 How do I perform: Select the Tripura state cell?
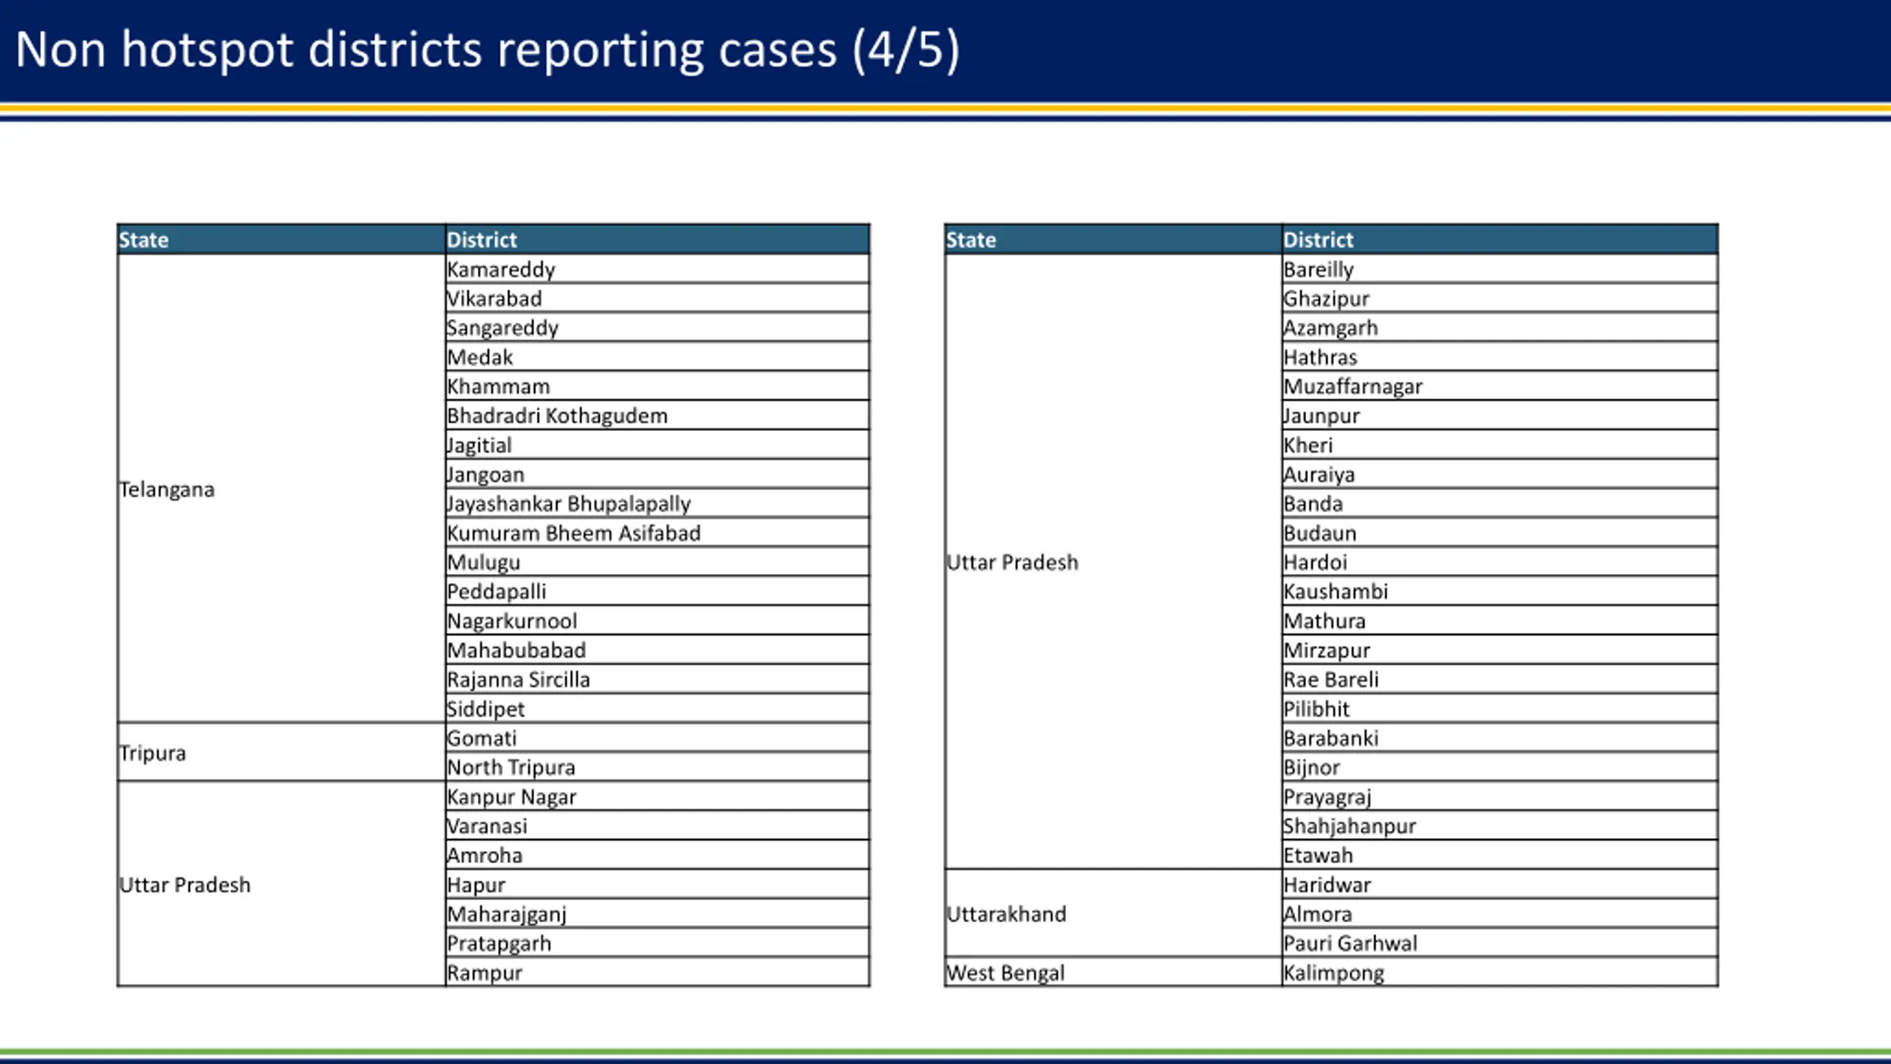281,753
